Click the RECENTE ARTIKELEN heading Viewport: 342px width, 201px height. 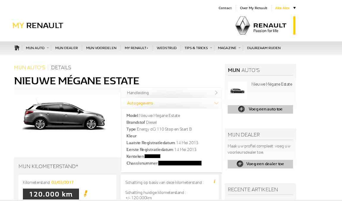click(x=253, y=190)
